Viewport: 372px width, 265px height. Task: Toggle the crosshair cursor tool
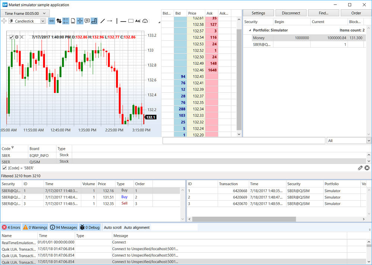pos(80,21)
